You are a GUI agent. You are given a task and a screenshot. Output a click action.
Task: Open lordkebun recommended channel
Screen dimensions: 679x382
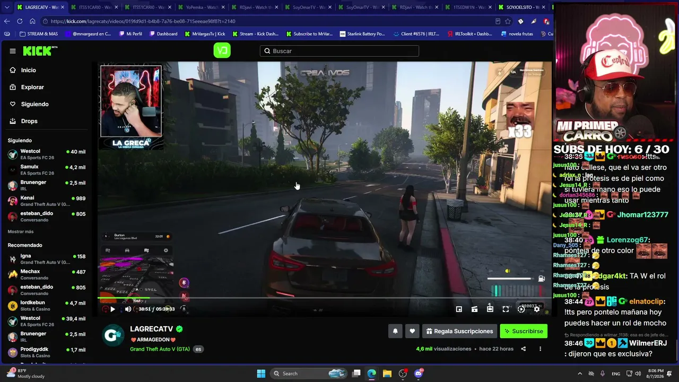47,306
